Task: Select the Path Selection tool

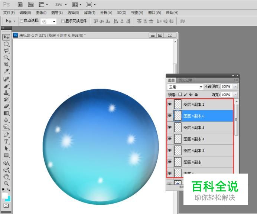Action: 6,148
